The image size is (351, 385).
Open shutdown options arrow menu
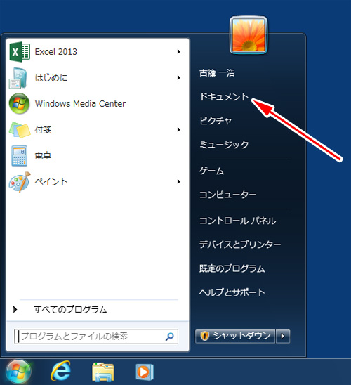click(x=283, y=336)
